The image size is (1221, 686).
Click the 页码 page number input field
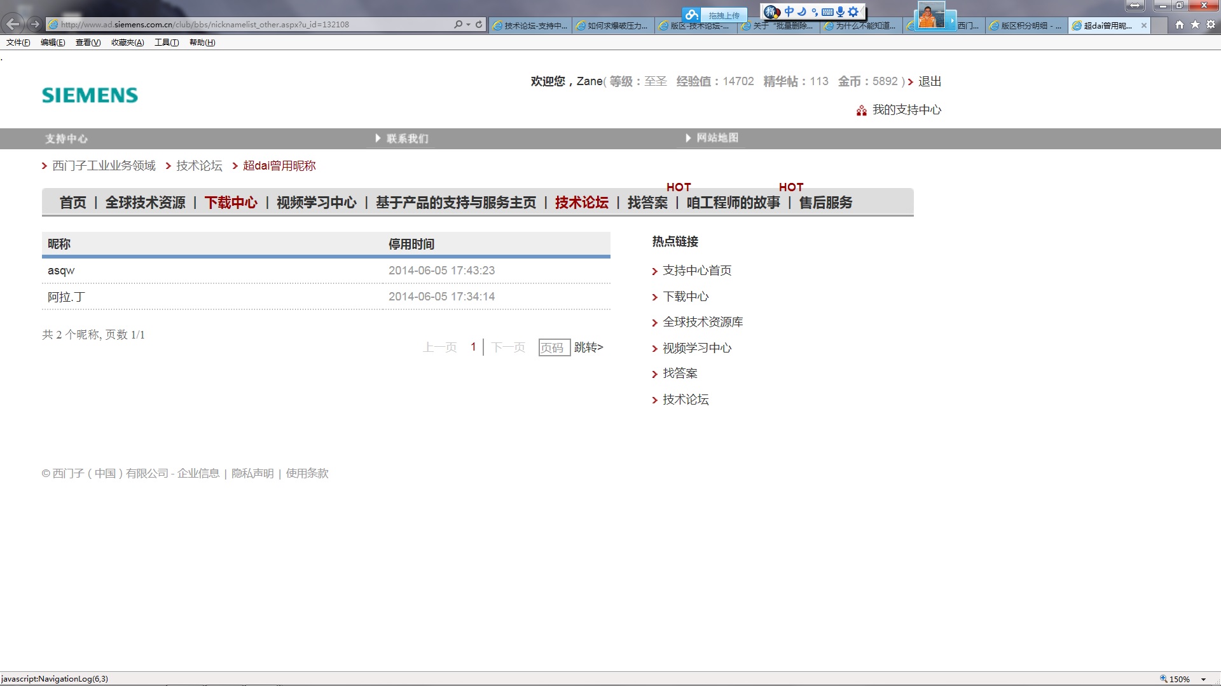point(553,347)
